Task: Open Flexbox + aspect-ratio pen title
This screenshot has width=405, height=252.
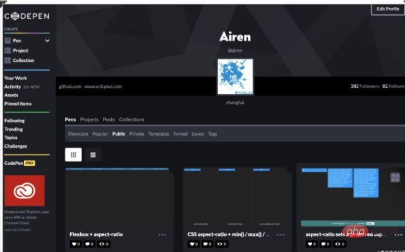Action: pos(96,234)
